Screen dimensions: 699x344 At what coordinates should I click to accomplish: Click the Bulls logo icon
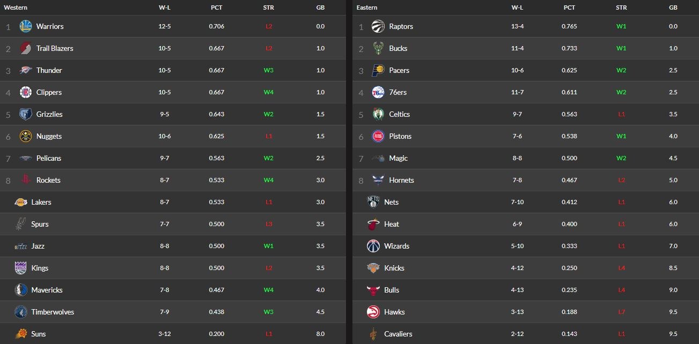[x=373, y=290]
